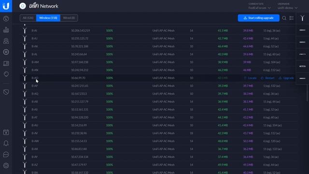Click the round UniFi Network logo
The height and width of the screenshot is (174, 309).
pos(23,6)
